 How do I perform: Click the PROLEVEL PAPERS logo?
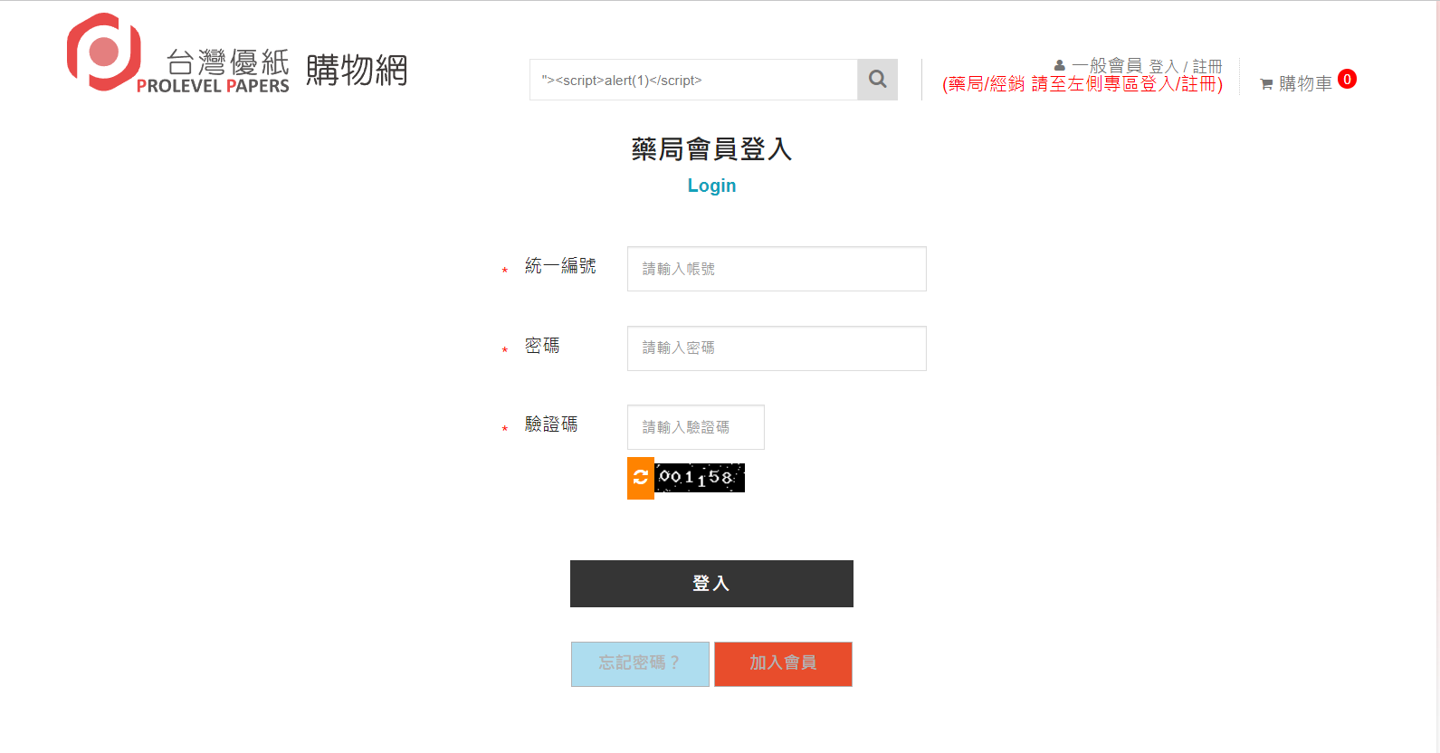(177, 53)
